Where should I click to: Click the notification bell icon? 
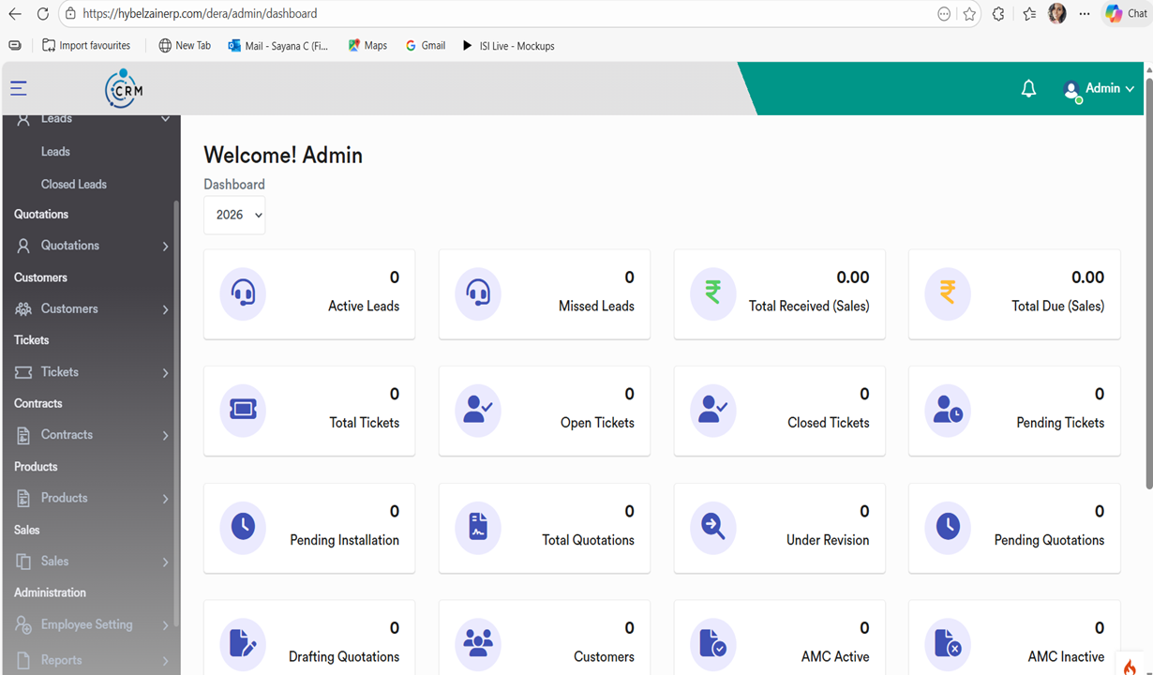point(1028,88)
